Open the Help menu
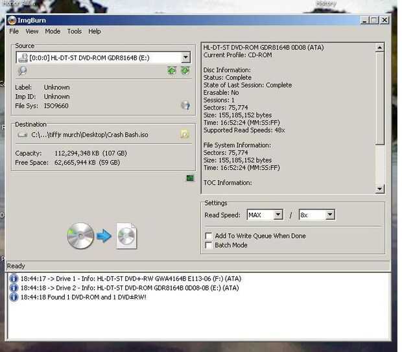Image resolution: width=402 pixels, height=352 pixels. (95, 31)
